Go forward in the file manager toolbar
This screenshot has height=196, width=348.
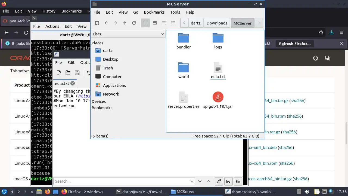(116, 23)
